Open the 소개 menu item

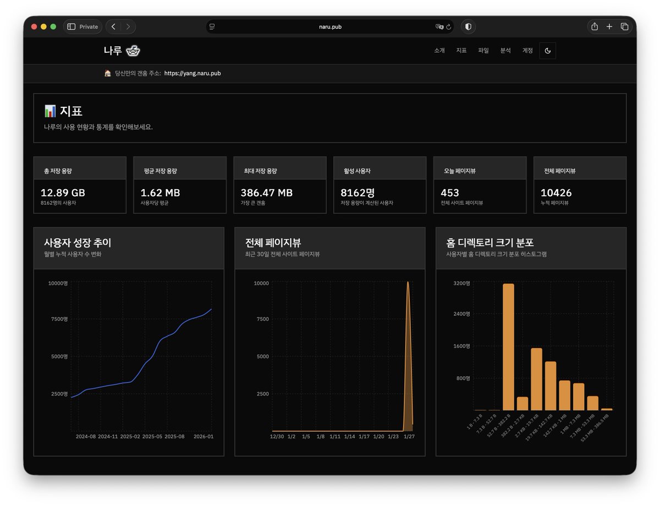tap(439, 51)
